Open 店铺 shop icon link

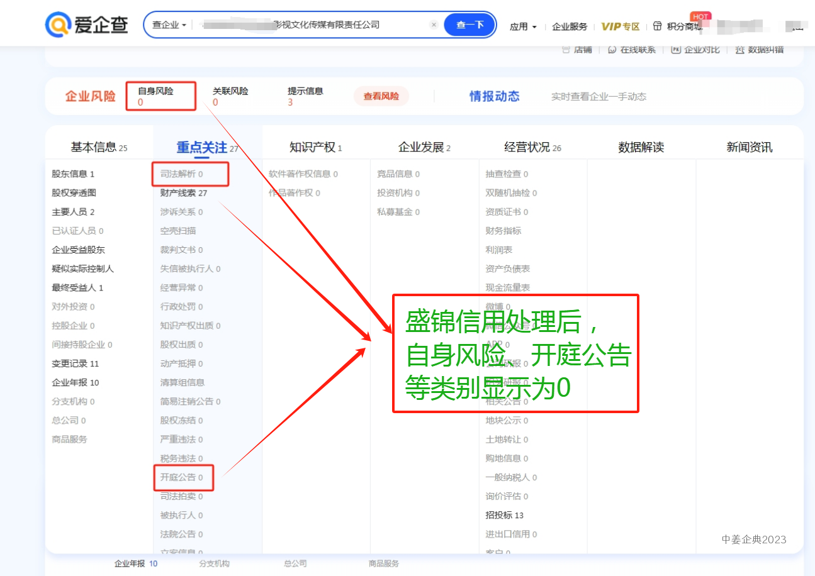tap(566, 50)
